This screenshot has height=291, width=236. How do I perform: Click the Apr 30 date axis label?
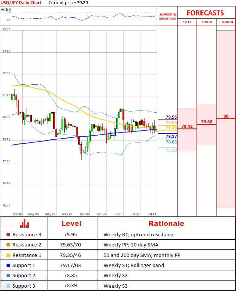tap(17, 214)
